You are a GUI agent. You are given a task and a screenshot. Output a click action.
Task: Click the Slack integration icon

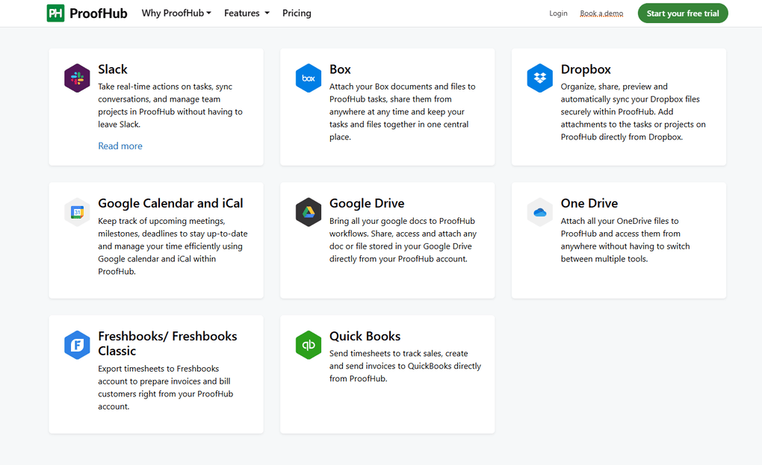pos(77,78)
